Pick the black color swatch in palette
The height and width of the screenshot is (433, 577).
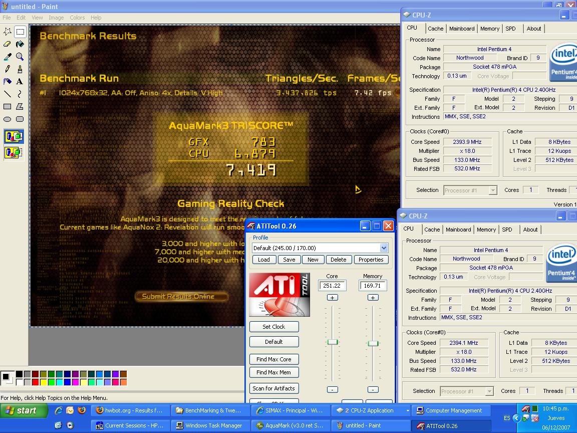tap(19, 374)
